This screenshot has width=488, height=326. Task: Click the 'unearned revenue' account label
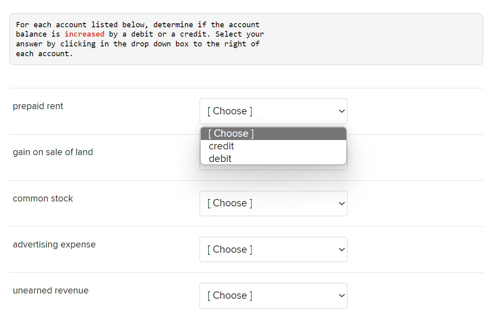coord(51,291)
